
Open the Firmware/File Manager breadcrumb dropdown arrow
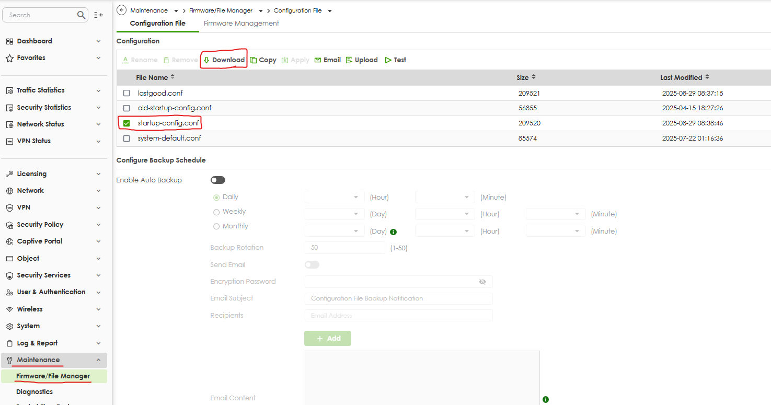(x=261, y=11)
